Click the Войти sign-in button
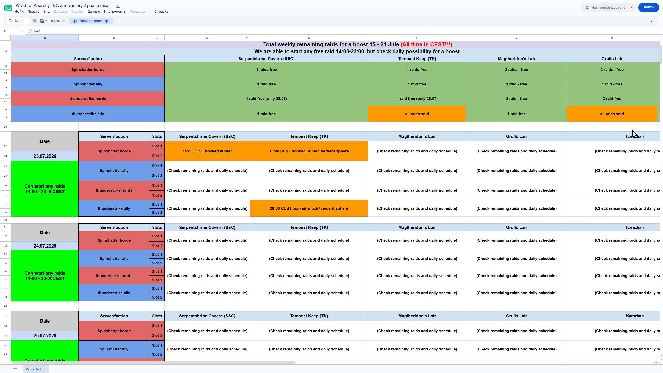Viewport: 663px width, 373px height. click(x=648, y=7)
